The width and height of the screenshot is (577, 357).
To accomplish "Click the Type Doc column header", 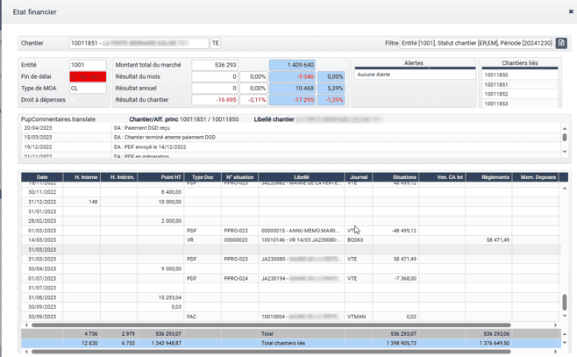I will point(203,177).
